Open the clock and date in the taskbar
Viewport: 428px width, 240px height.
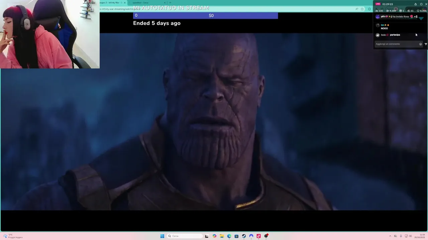[420, 236]
